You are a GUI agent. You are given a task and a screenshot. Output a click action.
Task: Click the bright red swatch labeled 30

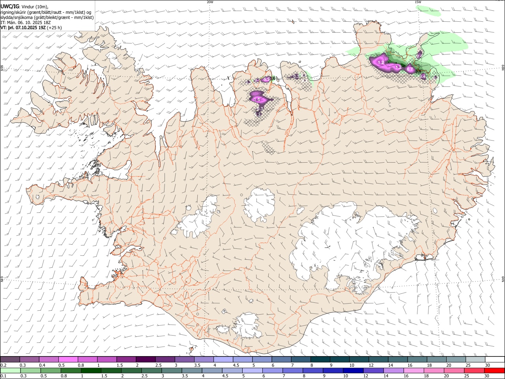494,370
